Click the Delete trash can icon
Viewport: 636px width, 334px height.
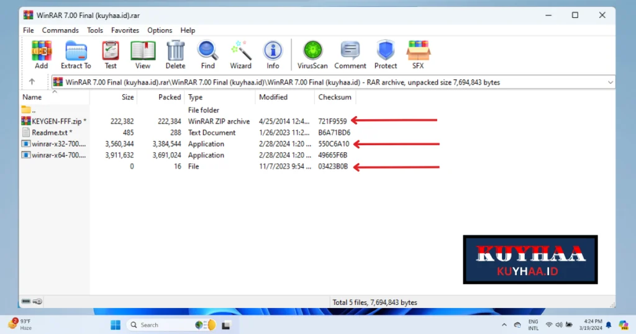pyautogui.click(x=175, y=55)
